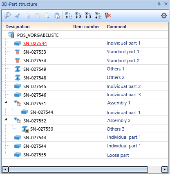The width and height of the screenshot is (170, 174).
Task: Click the Find magnifier icon in toolbar
Action: (x=7, y=16)
